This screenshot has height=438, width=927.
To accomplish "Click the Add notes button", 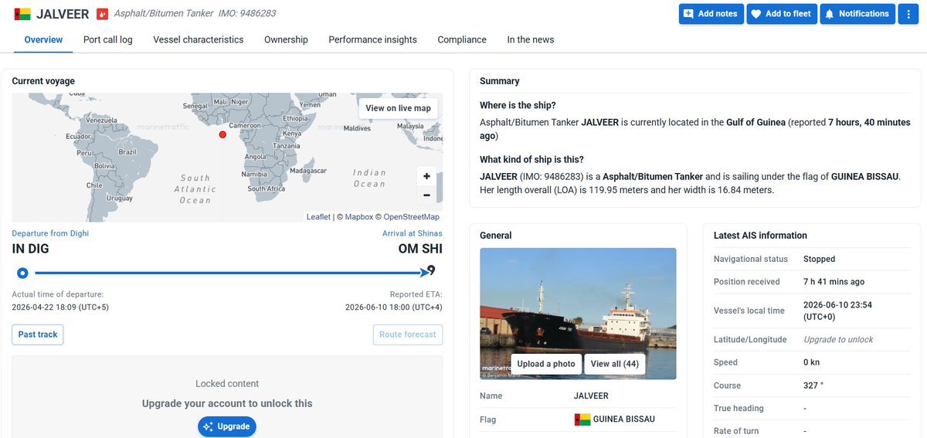I will [x=711, y=14].
